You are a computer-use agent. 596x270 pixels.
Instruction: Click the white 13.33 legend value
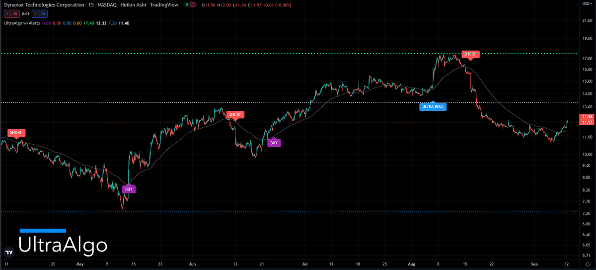pos(101,22)
